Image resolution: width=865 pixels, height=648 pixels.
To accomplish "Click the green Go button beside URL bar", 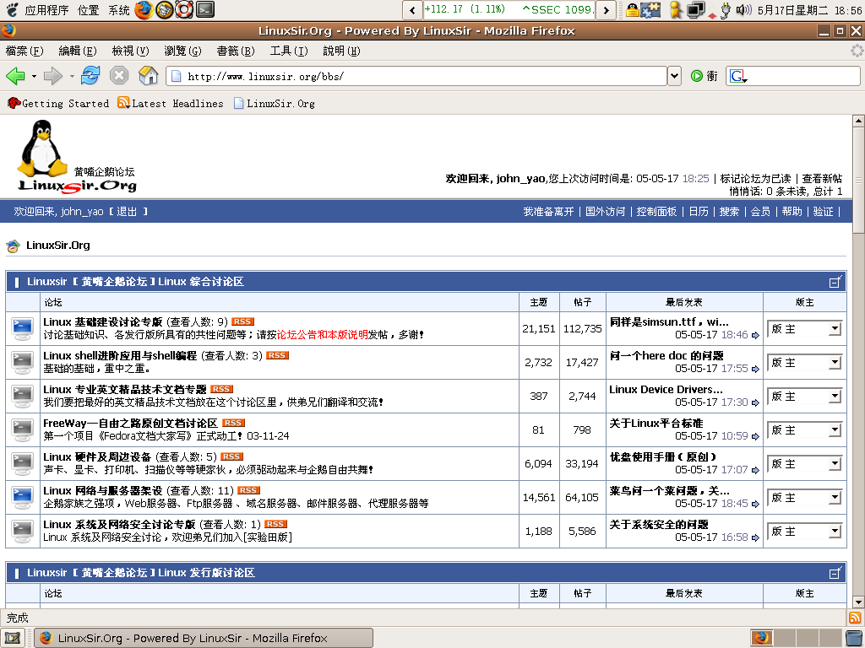I will [697, 76].
